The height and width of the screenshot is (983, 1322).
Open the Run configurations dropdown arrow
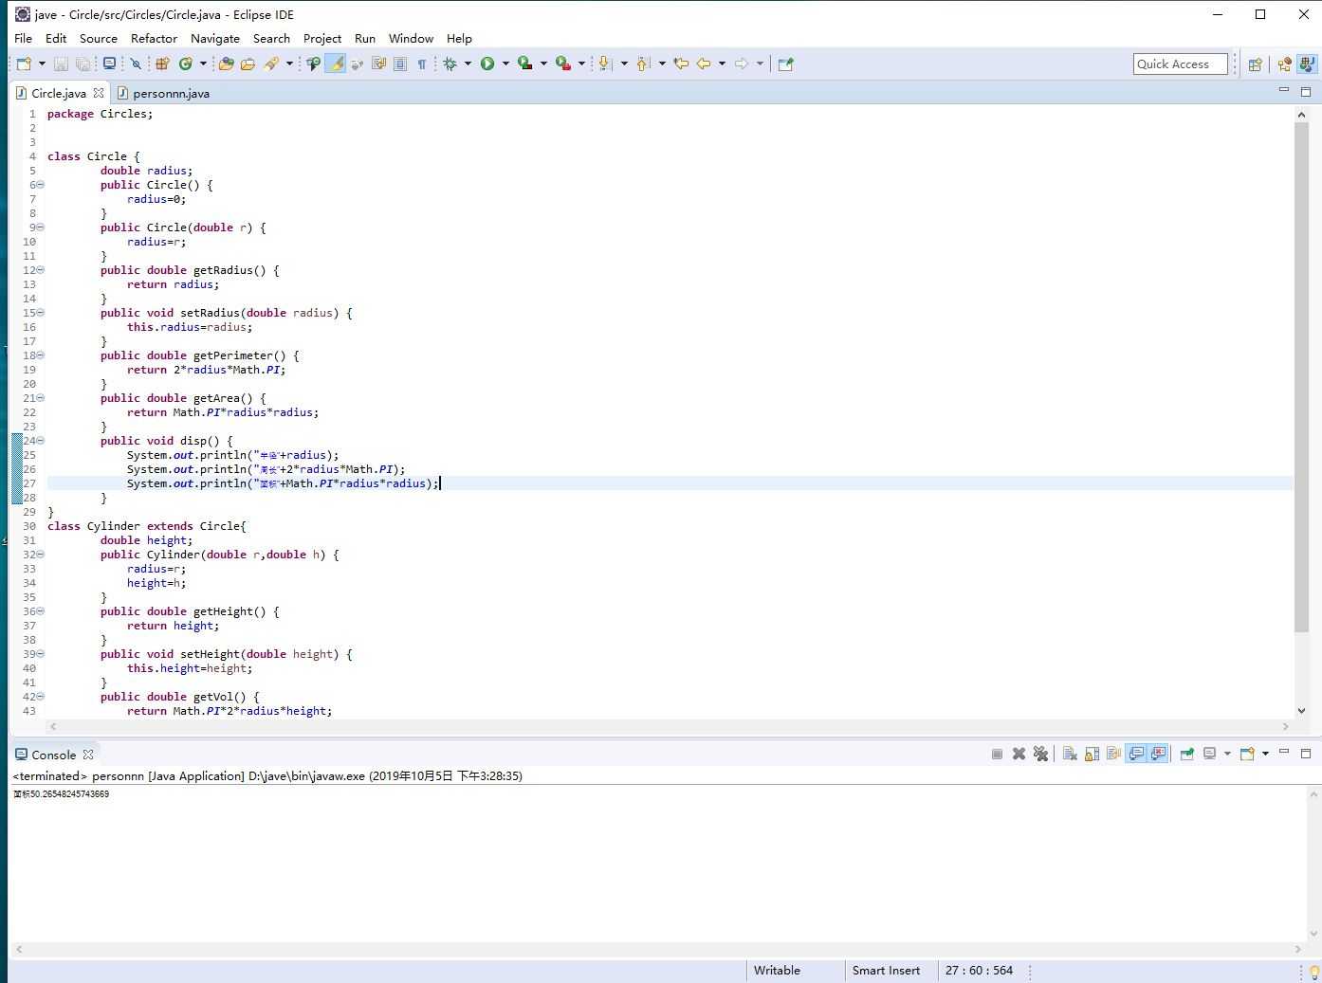tap(505, 64)
